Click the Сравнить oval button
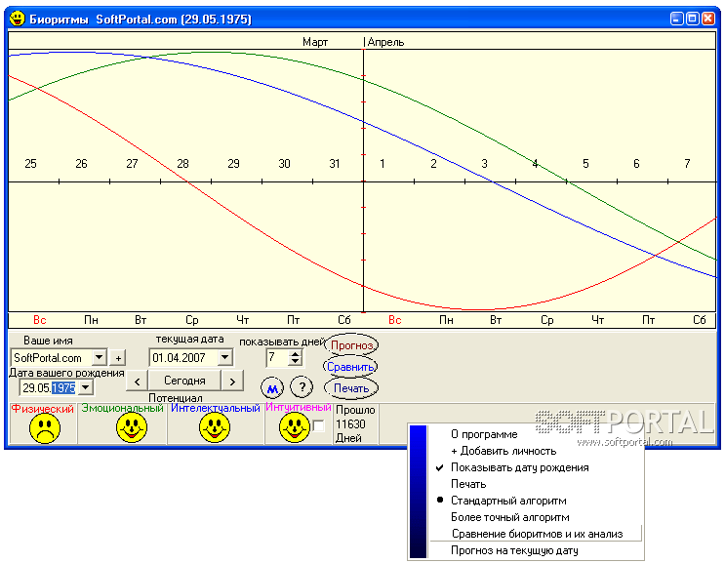 [x=350, y=367]
